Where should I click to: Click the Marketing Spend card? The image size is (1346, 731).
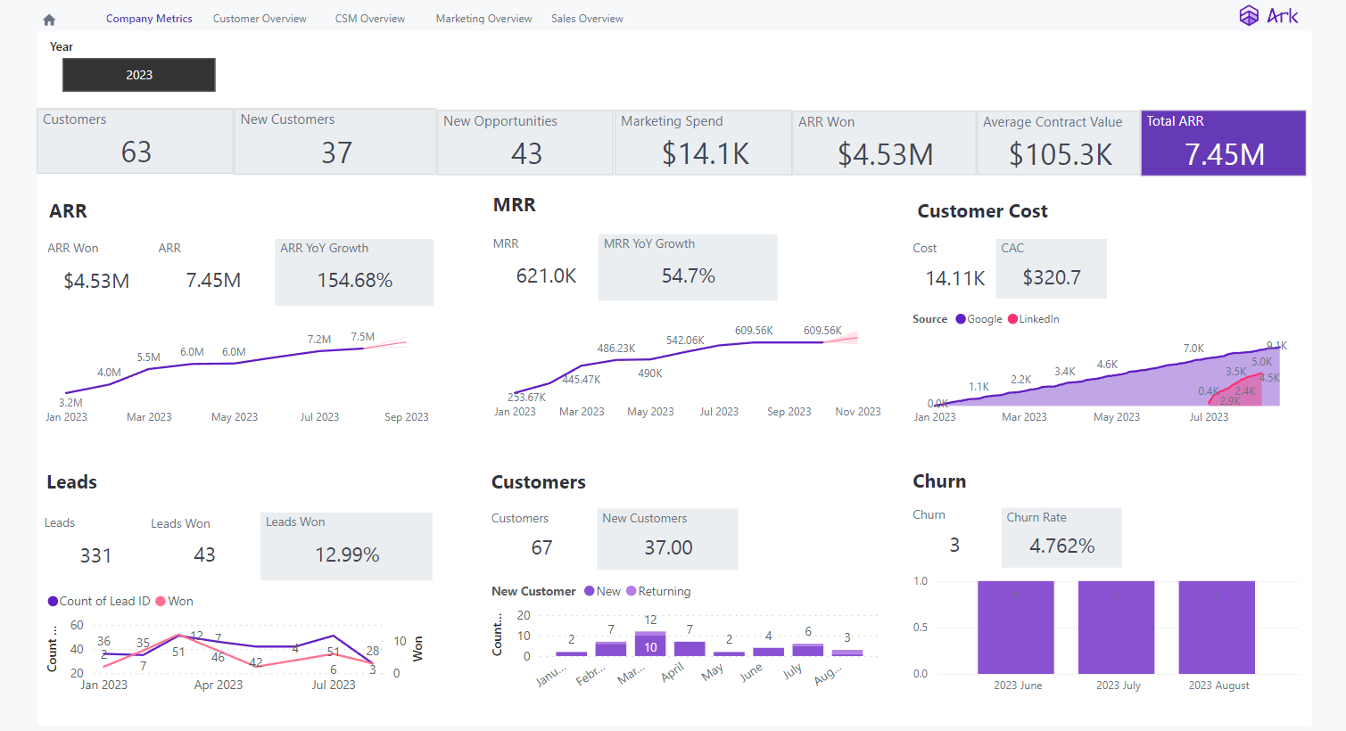tap(703, 142)
